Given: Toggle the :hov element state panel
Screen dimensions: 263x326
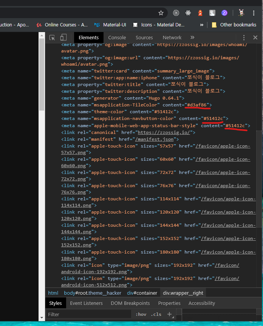Looking at the screenshot, I should [x=141, y=314].
